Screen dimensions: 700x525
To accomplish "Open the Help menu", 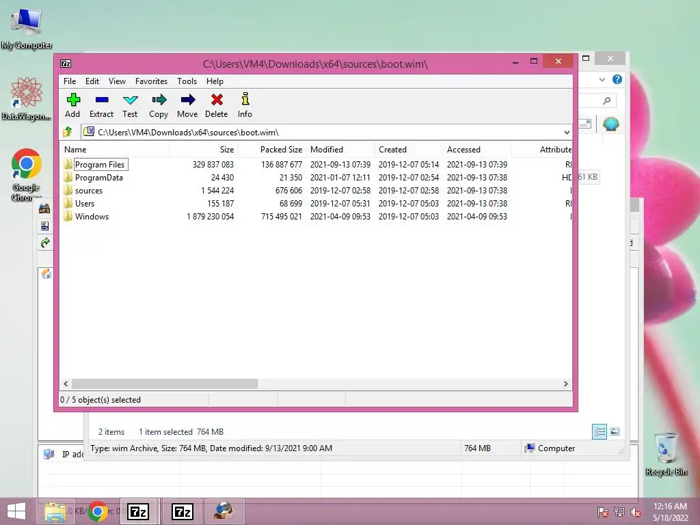I will (215, 81).
